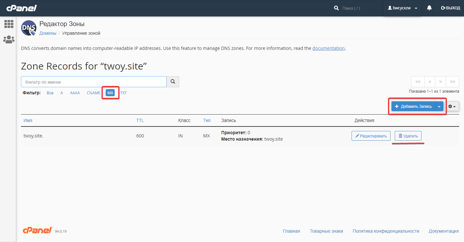Go to first page with << button
The image size is (464, 242).
[418, 82]
